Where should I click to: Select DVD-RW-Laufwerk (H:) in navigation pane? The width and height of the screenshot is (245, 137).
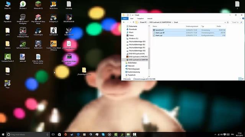tap(137, 54)
